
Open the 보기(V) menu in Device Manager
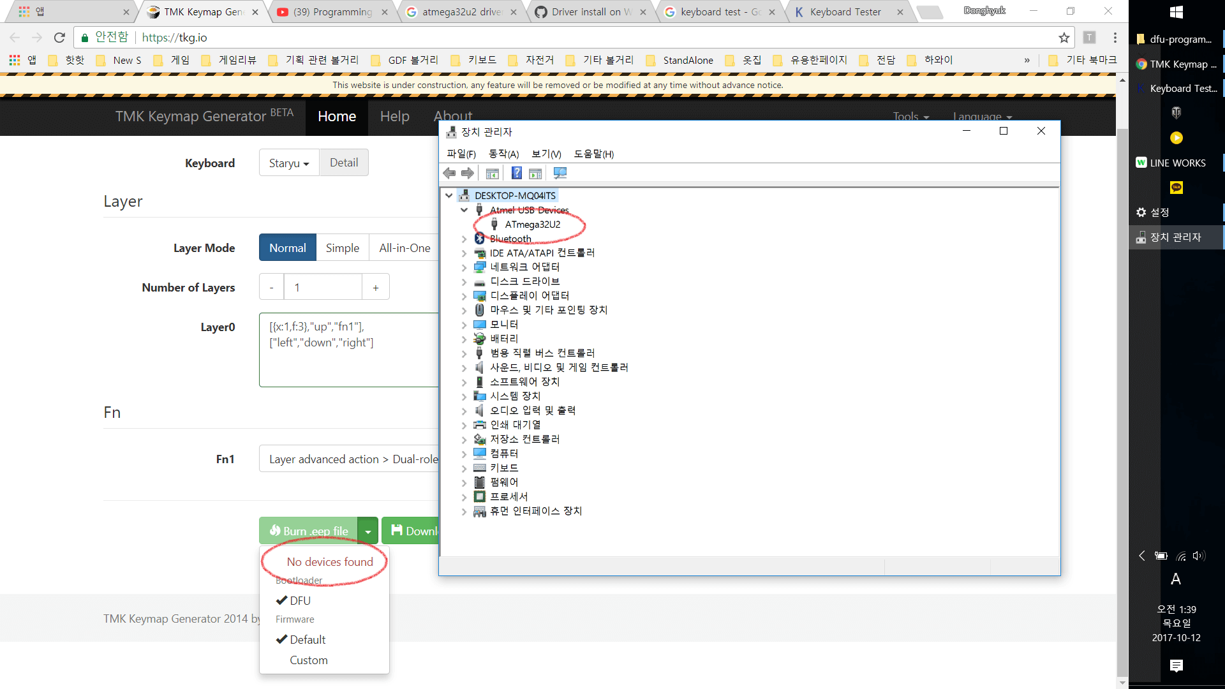pyautogui.click(x=546, y=154)
